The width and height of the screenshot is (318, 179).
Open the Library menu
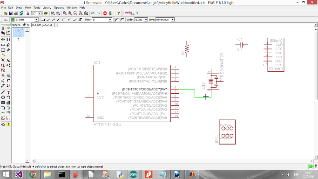[x=47, y=8]
